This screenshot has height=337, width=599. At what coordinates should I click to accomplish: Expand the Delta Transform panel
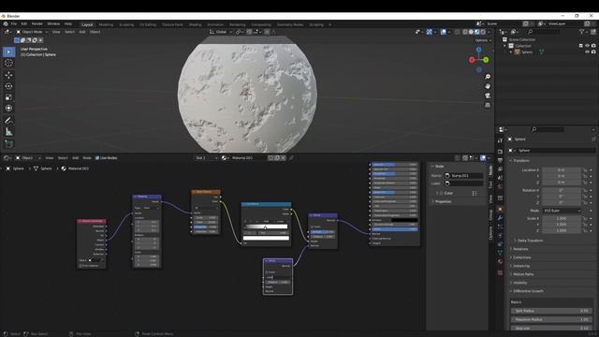531,241
